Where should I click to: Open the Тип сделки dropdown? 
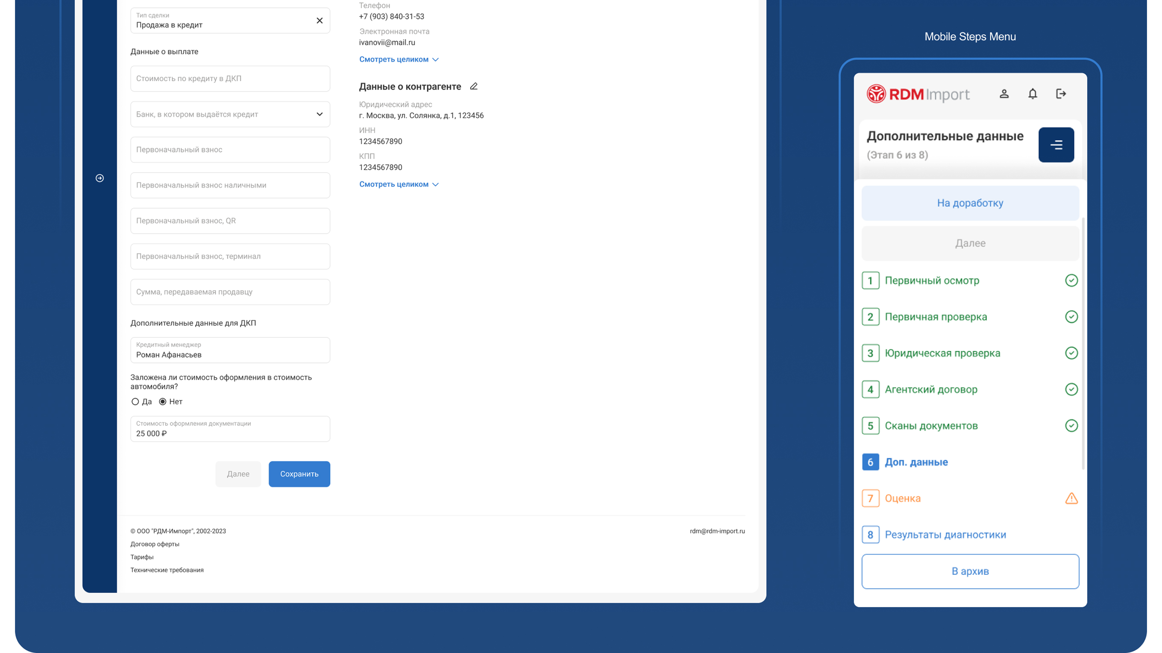click(230, 21)
